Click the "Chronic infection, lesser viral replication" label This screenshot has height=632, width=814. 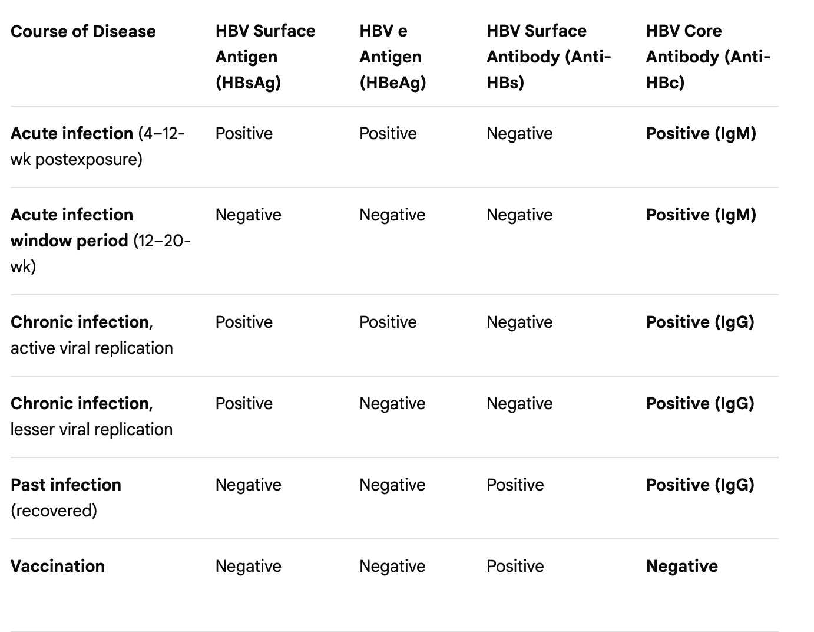tap(91, 416)
